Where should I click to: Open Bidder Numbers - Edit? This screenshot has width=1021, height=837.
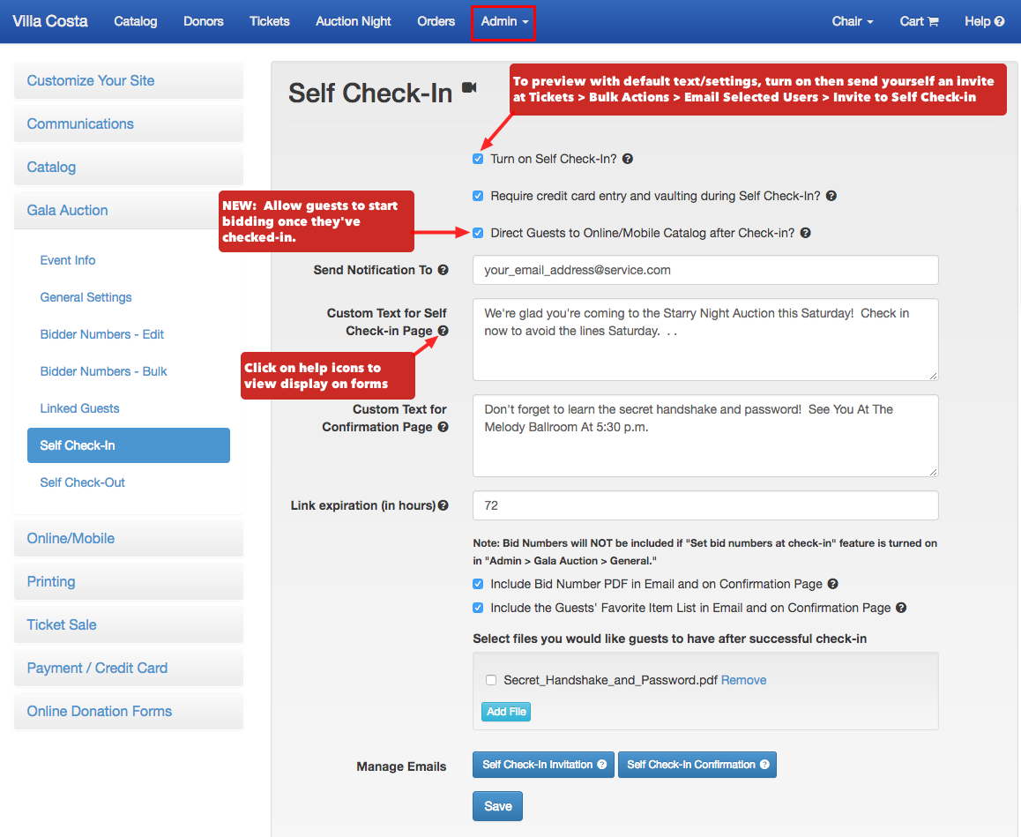[x=102, y=335]
